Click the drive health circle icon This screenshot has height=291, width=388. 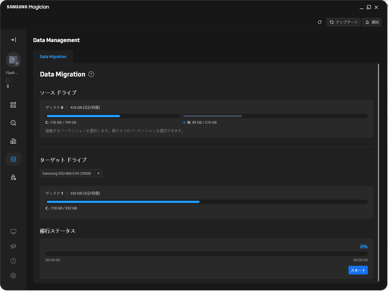point(8,80)
